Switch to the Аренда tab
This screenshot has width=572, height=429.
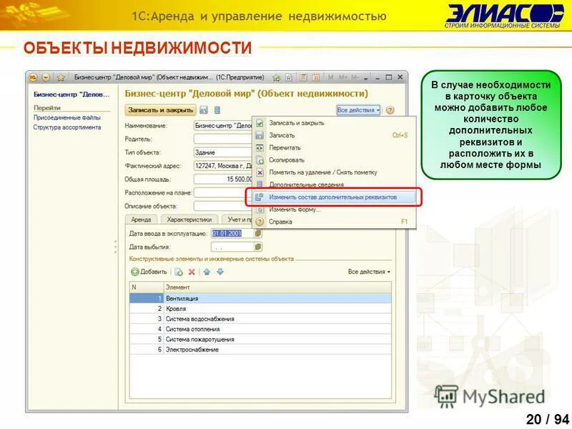tap(141, 220)
